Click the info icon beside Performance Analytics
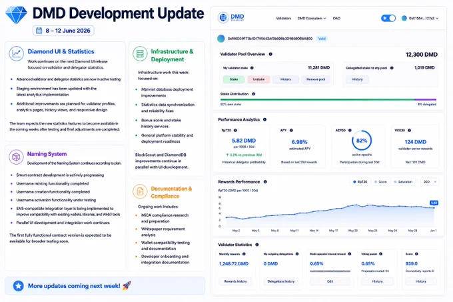 (264, 119)
